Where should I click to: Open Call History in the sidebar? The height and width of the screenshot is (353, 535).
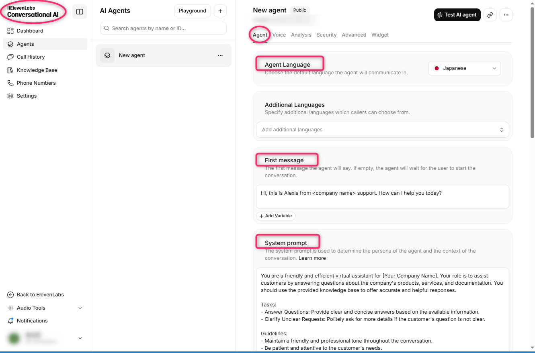tap(45, 57)
